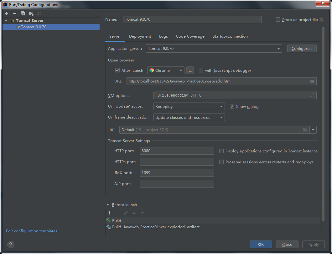
Task: Click the Remove Configuration minus icon
Action: point(15,13)
